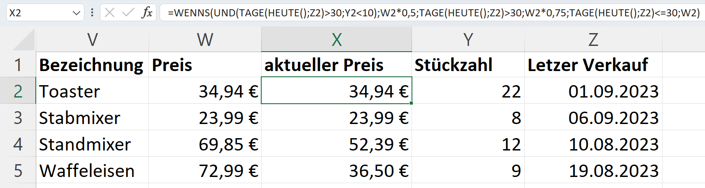Click the cell containing Toaster

[x=92, y=91]
